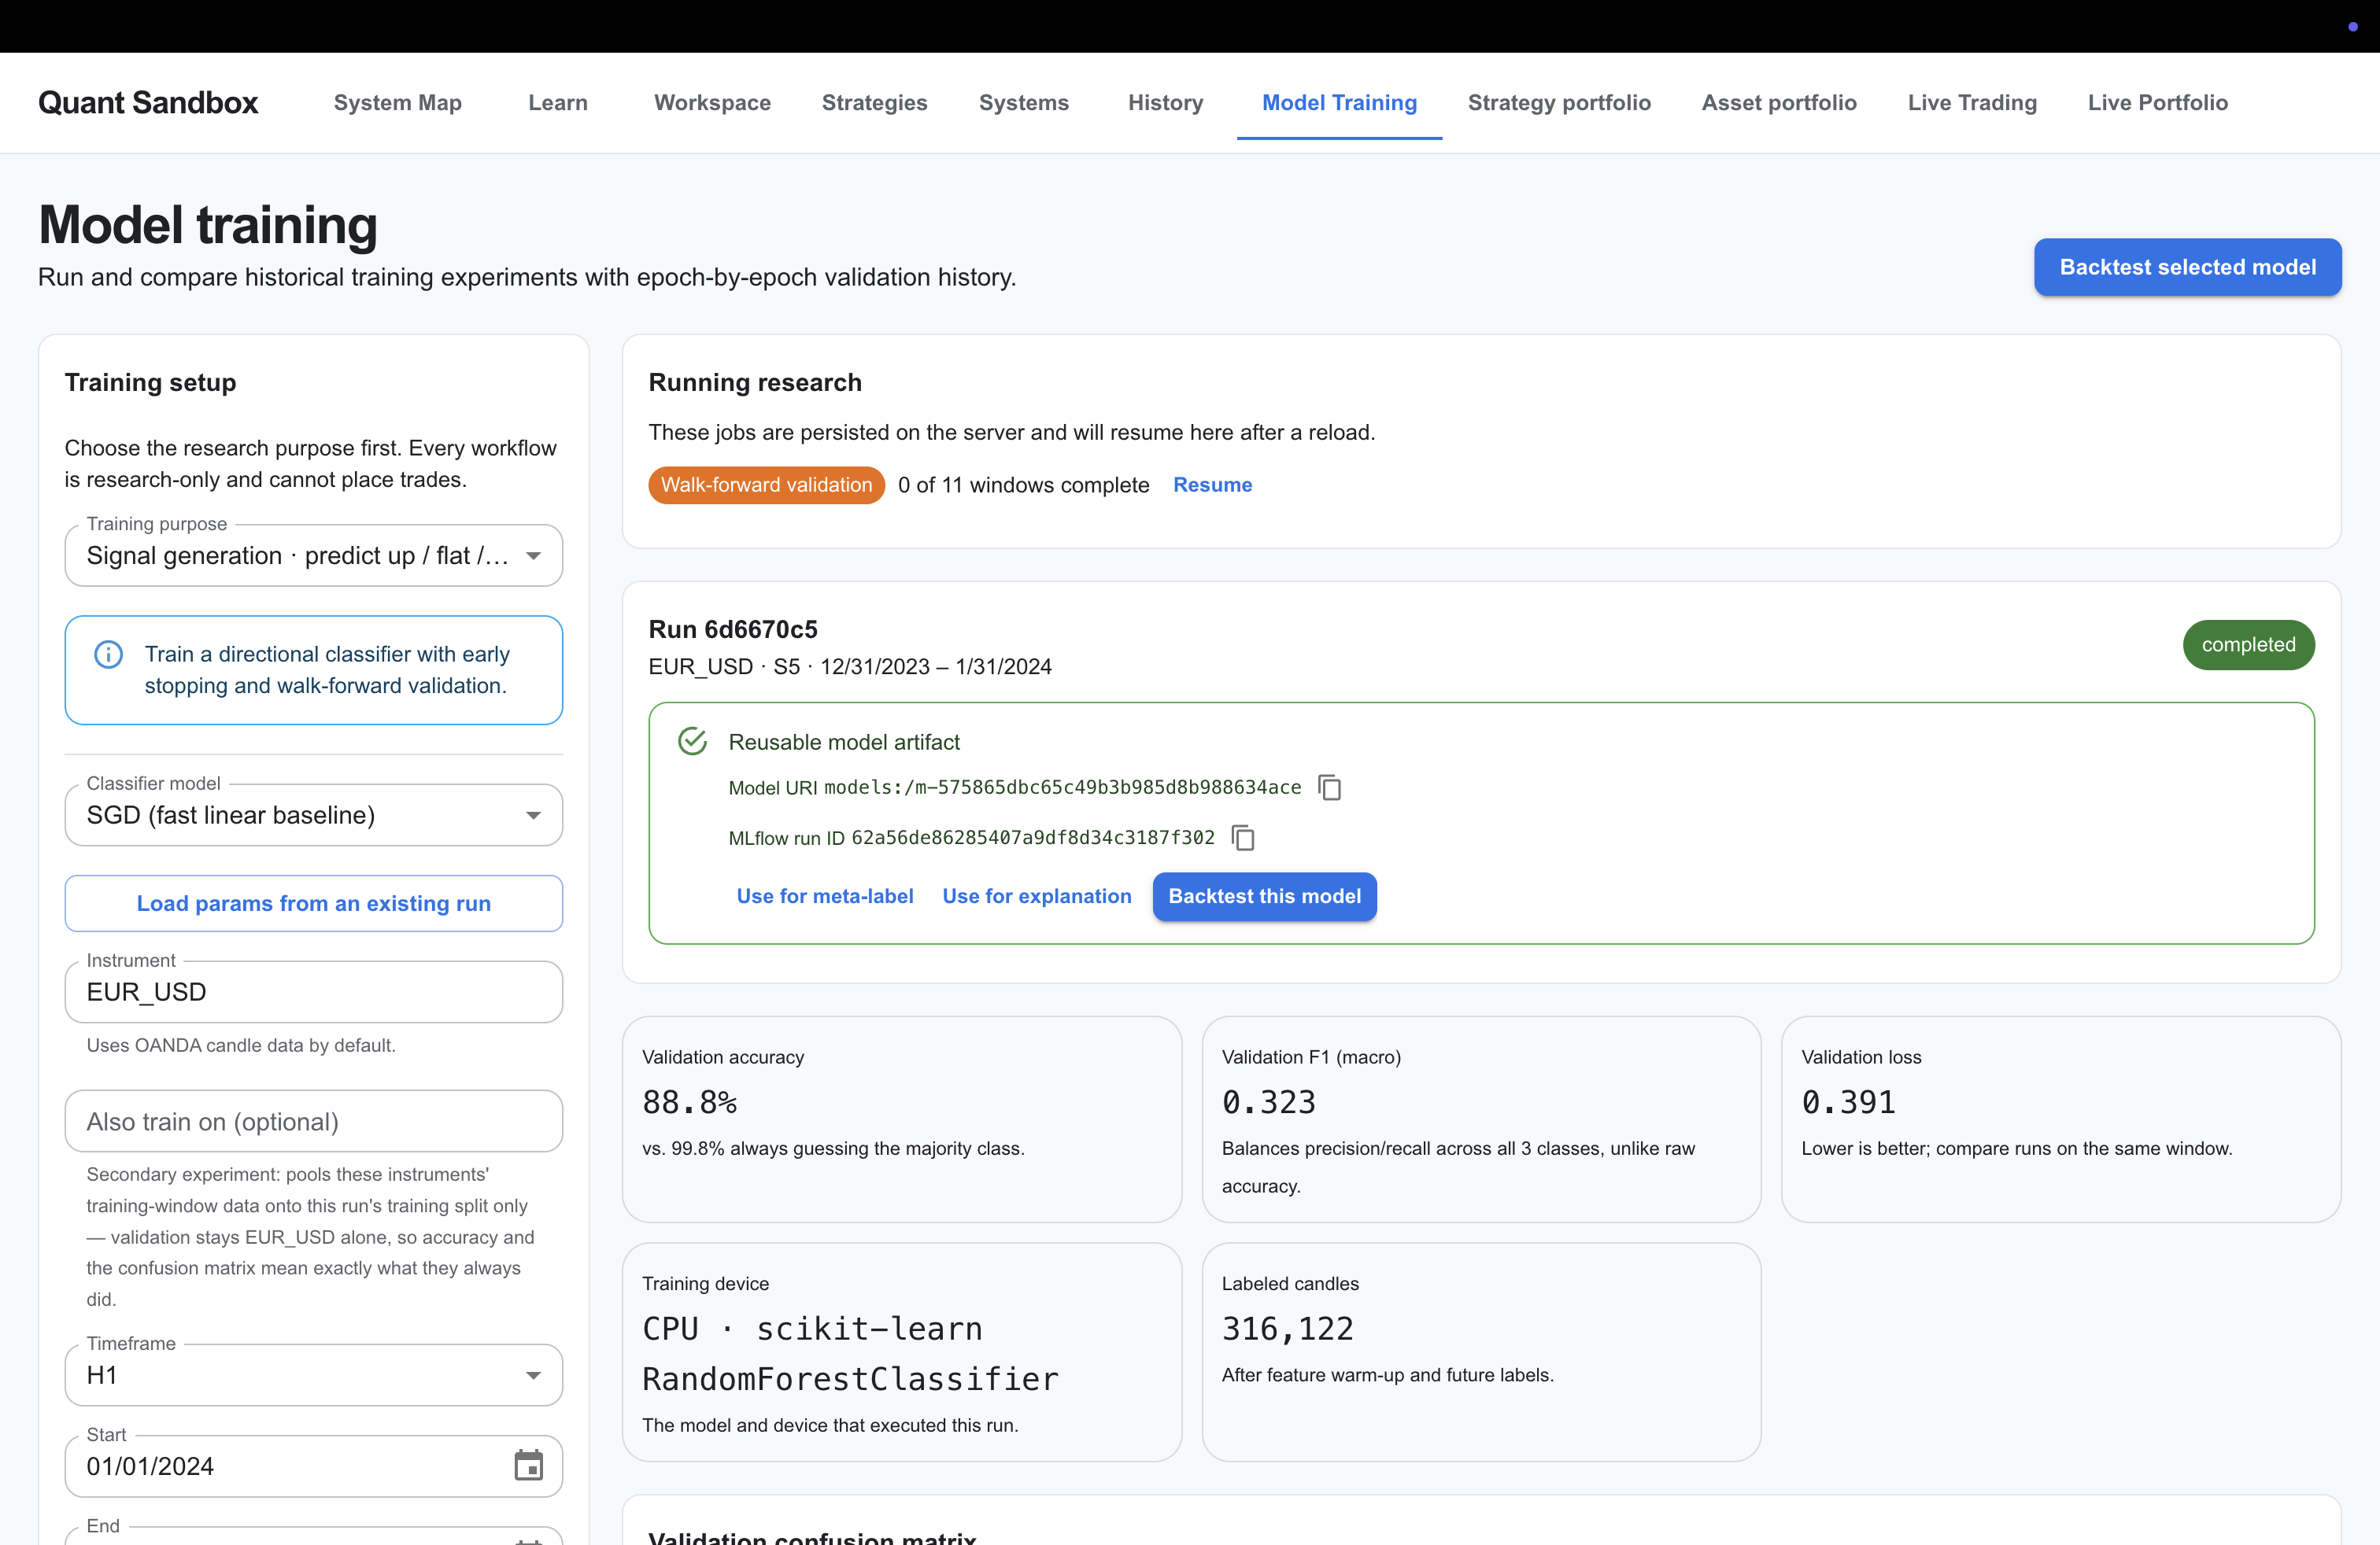Click the EUR_USD · S5 date range text
2380x1545 pixels.
point(850,666)
